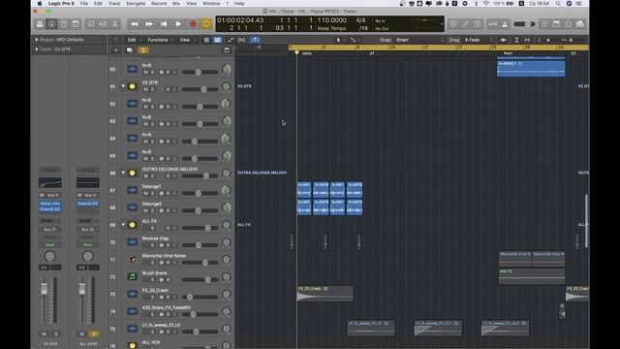Image resolution: width=620 pixels, height=349 pixels.
Task: Show automation with the automation icon
Action: coord(231,40)
